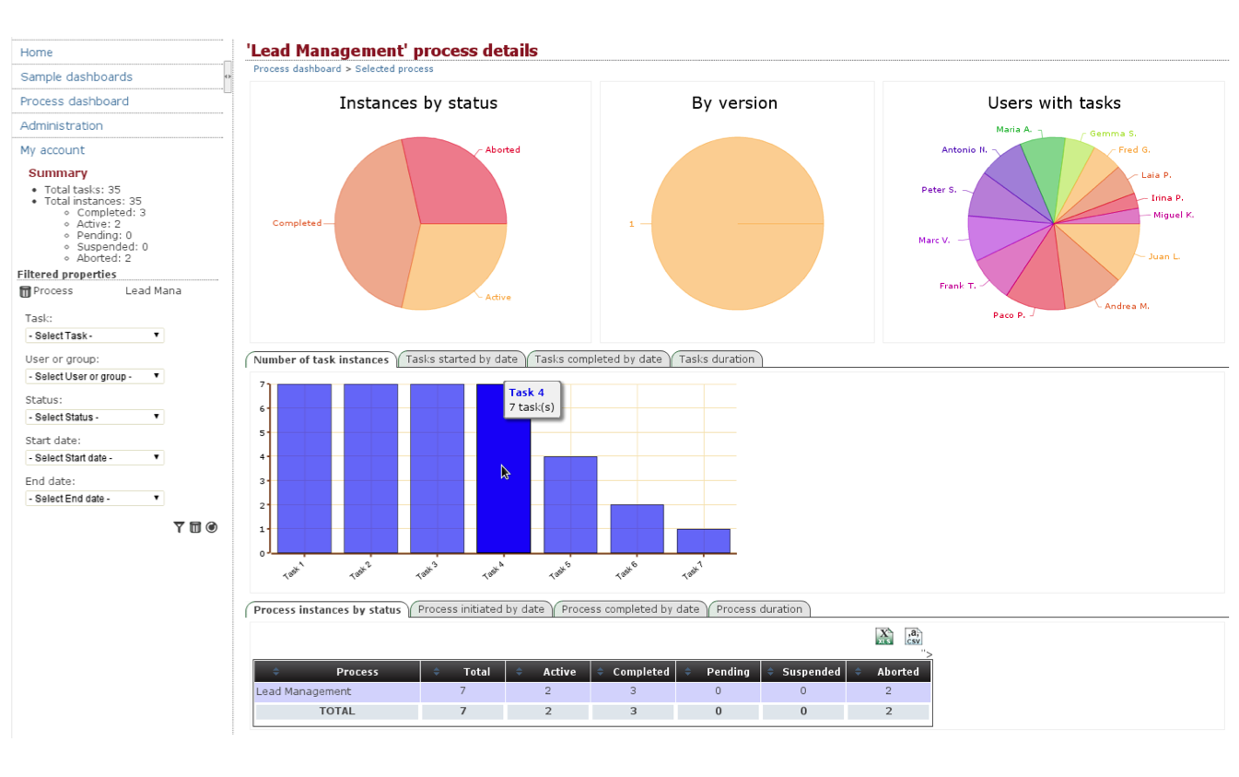Click the Aborted slice in status pie

(456, 180)
